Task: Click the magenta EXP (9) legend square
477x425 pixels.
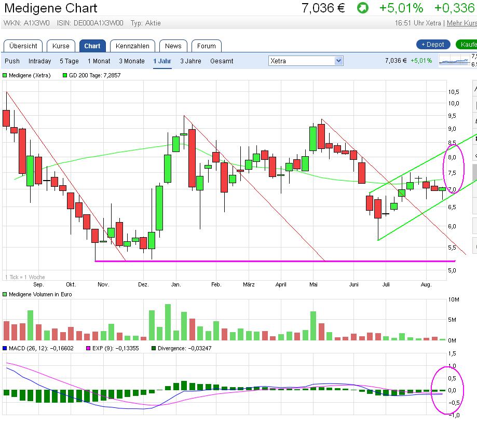Action: point(88,348)
